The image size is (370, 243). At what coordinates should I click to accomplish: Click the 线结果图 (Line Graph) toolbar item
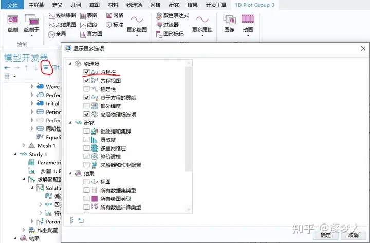coord(62,16)
